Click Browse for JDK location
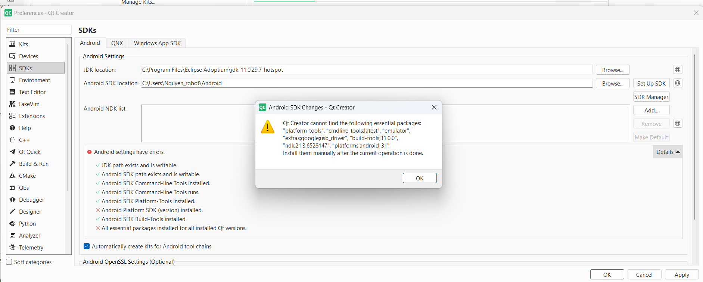703x282 pixels. pos(612,70)
